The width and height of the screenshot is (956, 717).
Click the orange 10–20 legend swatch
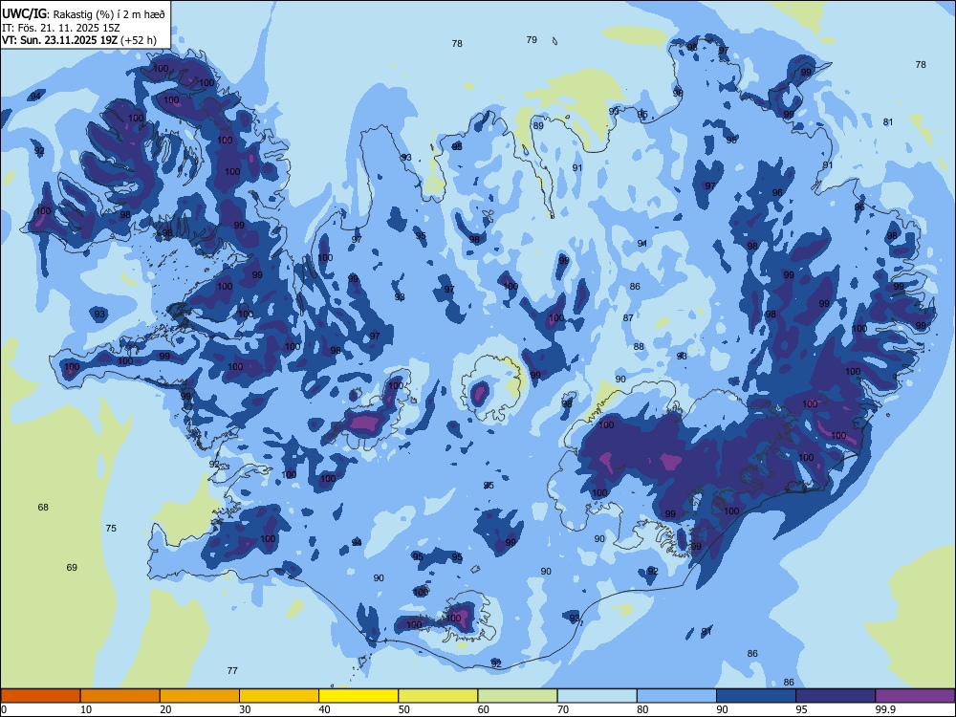[x=120, y=696]
